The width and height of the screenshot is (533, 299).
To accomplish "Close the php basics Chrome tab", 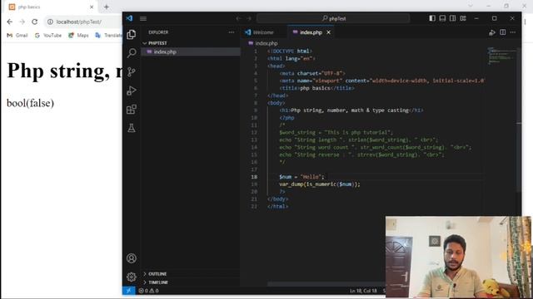I will click(x=92, y=7).
